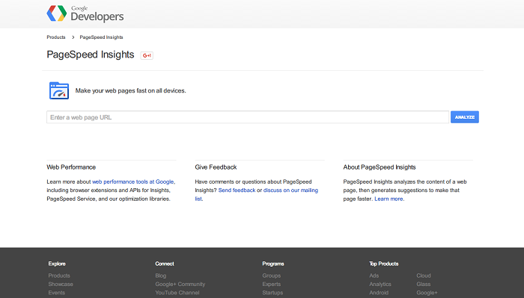Open Android footer link
Image resolution: width=524 pixels, height=298 pixels.
point(379,293)
